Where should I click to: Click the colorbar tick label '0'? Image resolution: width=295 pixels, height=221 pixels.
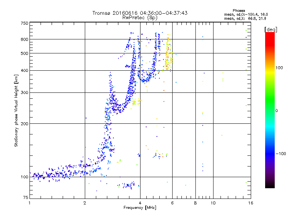pyautogui.click(x=277, y=111)
